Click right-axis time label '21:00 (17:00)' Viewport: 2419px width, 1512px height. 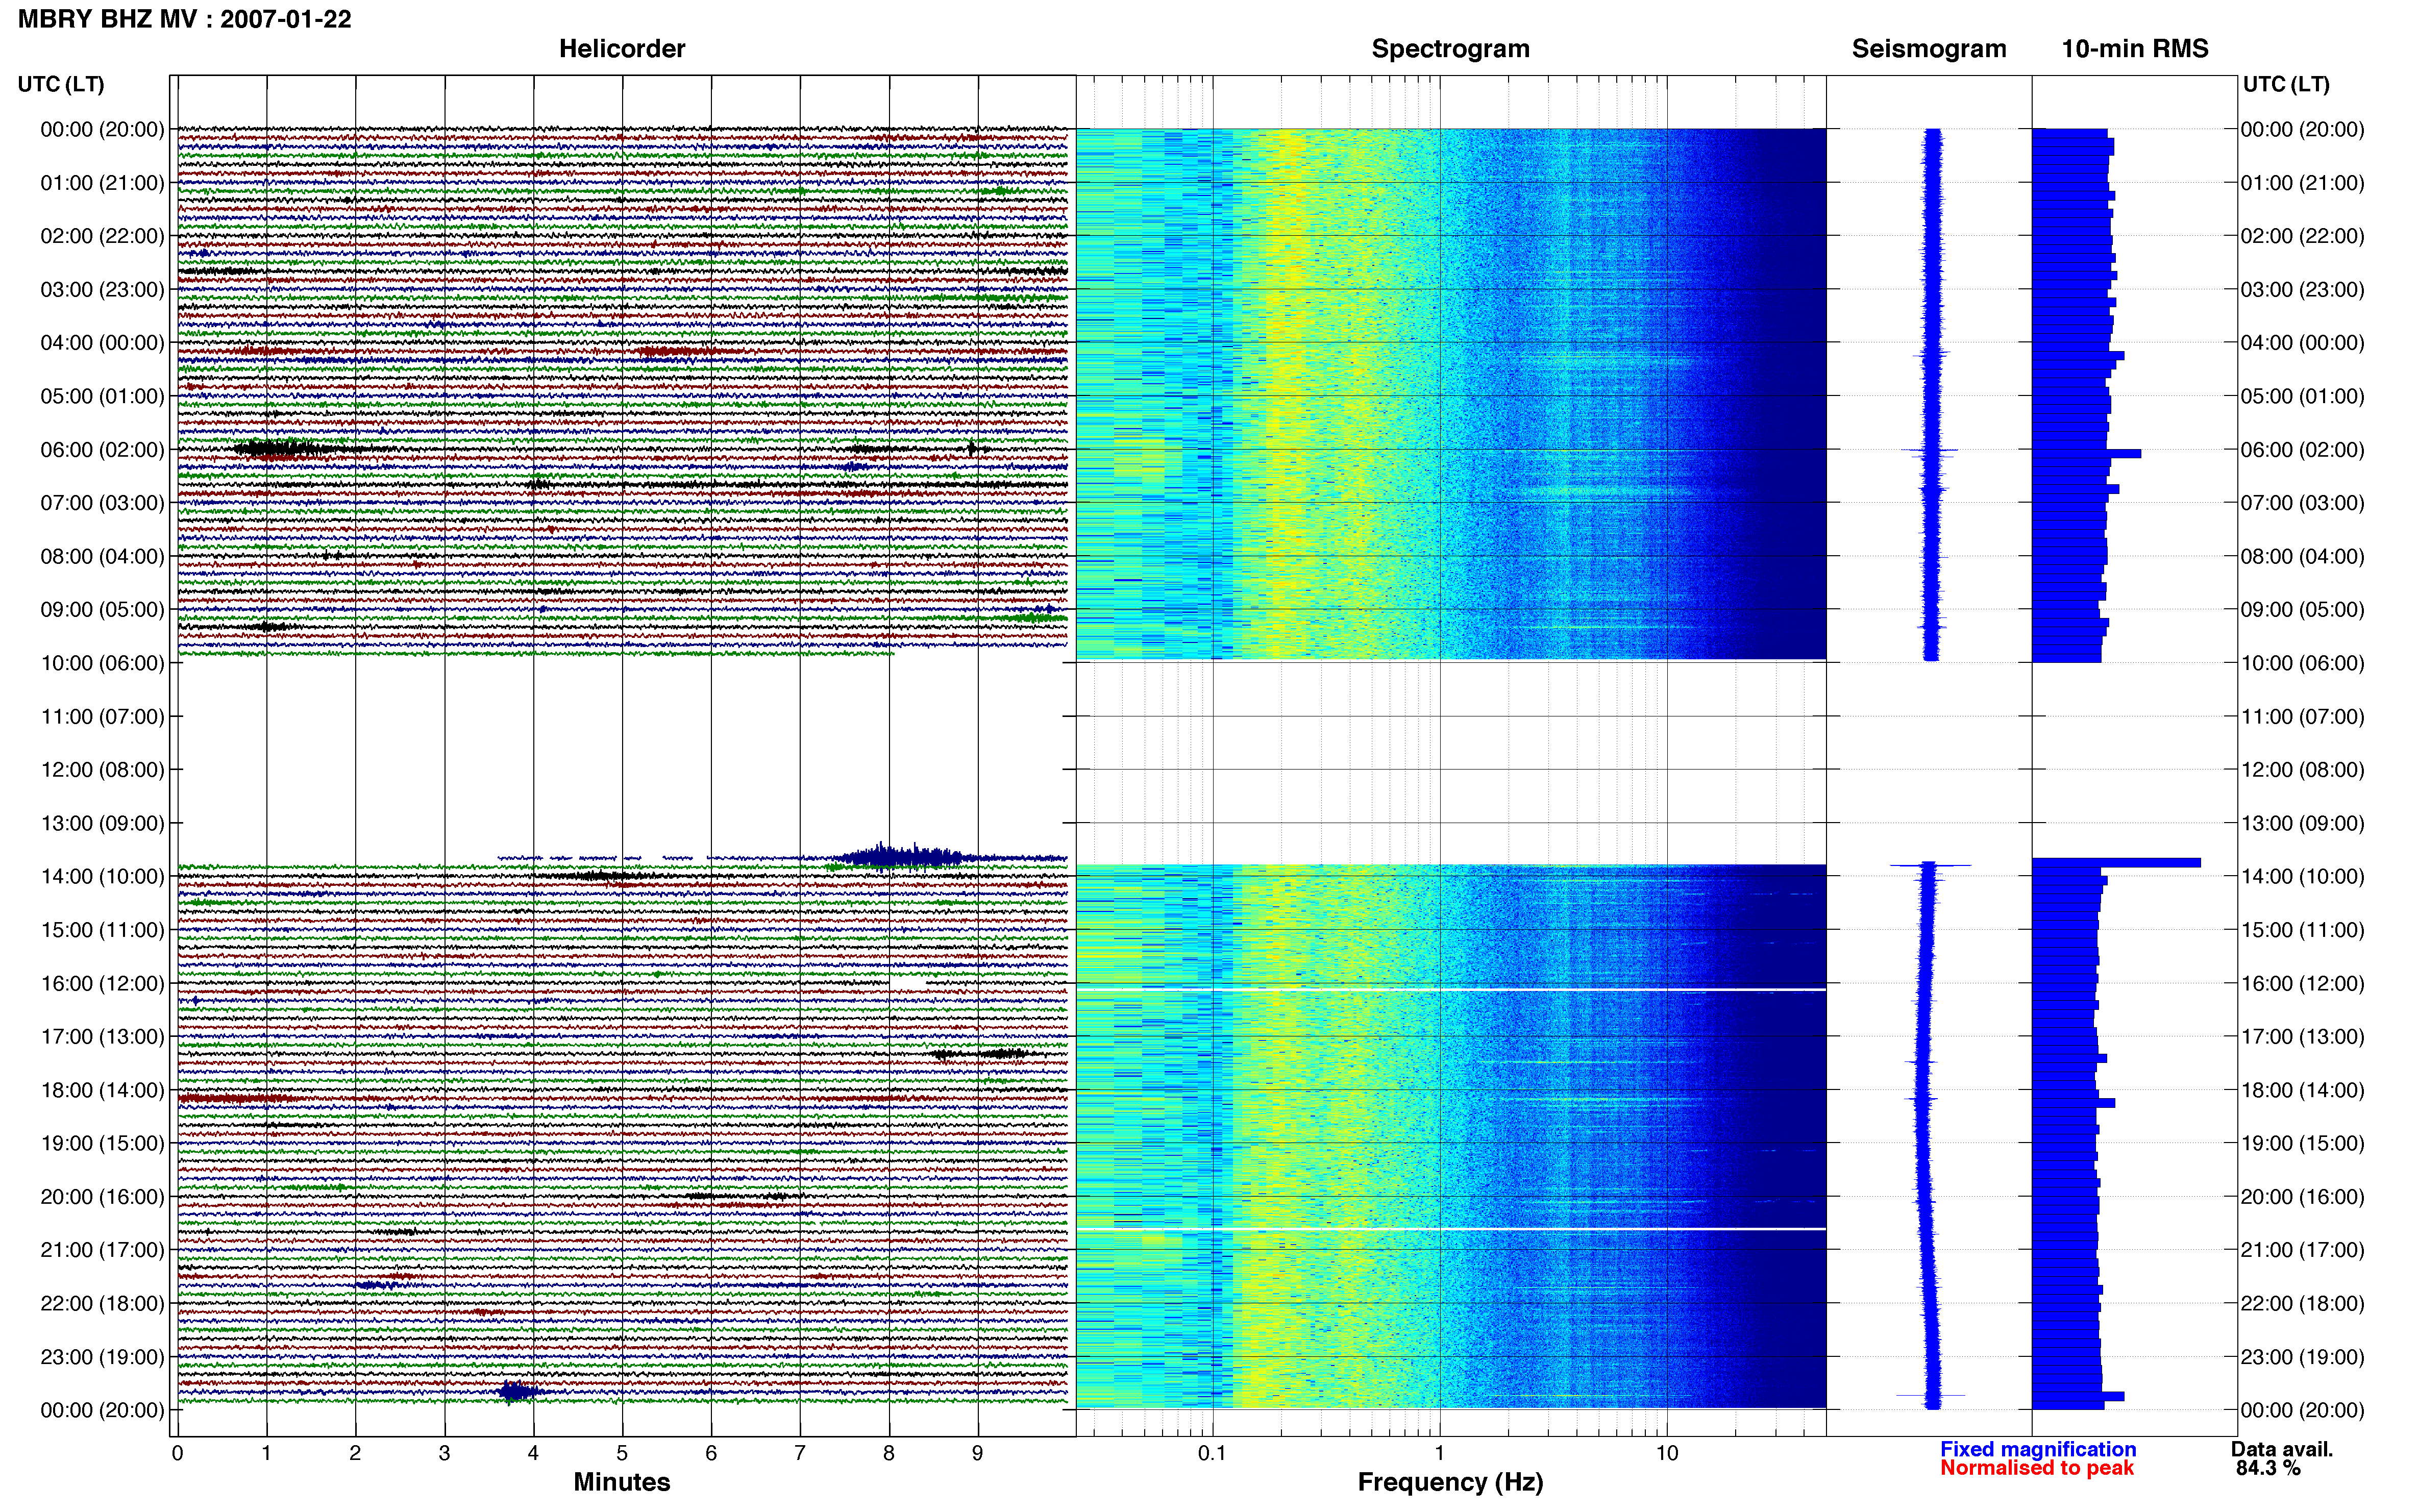(x=2302, y=1250)
